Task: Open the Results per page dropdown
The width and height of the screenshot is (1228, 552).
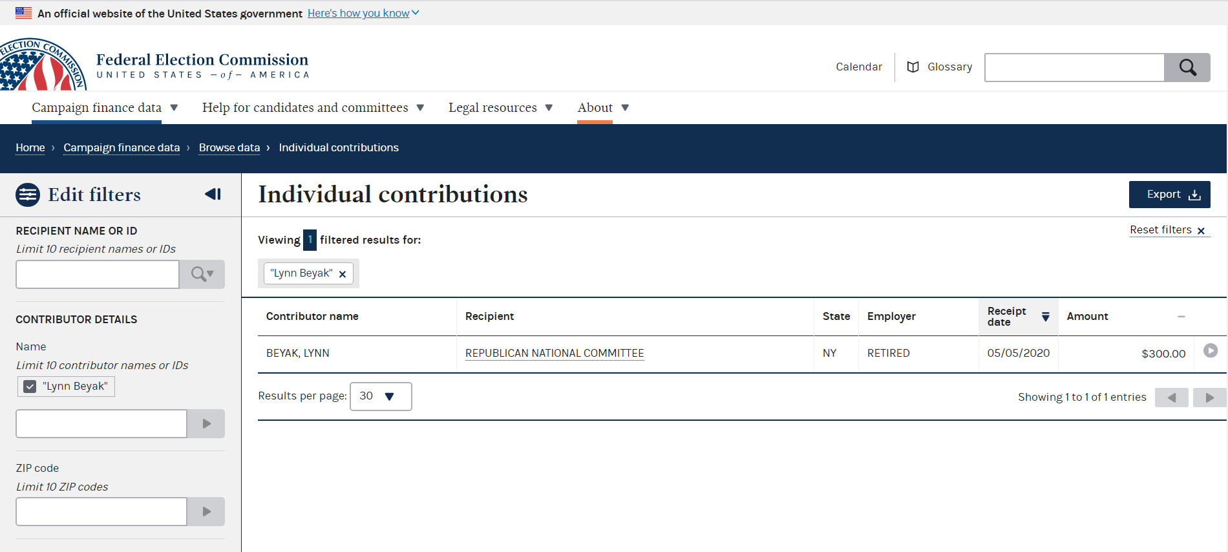Action: 381,396
